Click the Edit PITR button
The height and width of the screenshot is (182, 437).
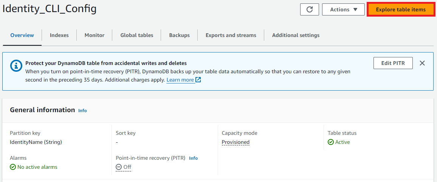(x=393, y=63)
